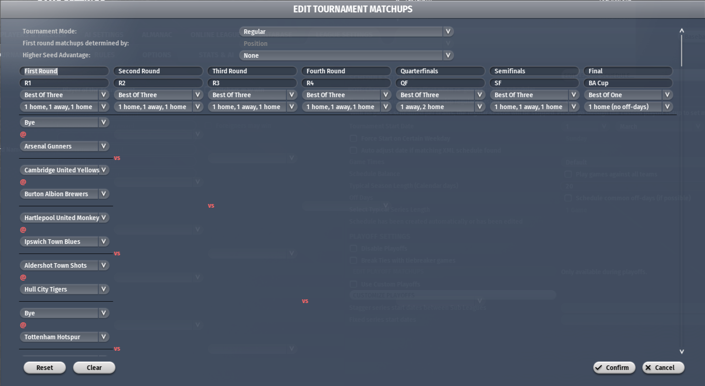Click the R4 short name field
The width and height of the screenshot is (705, 386).
coord(345,83)
